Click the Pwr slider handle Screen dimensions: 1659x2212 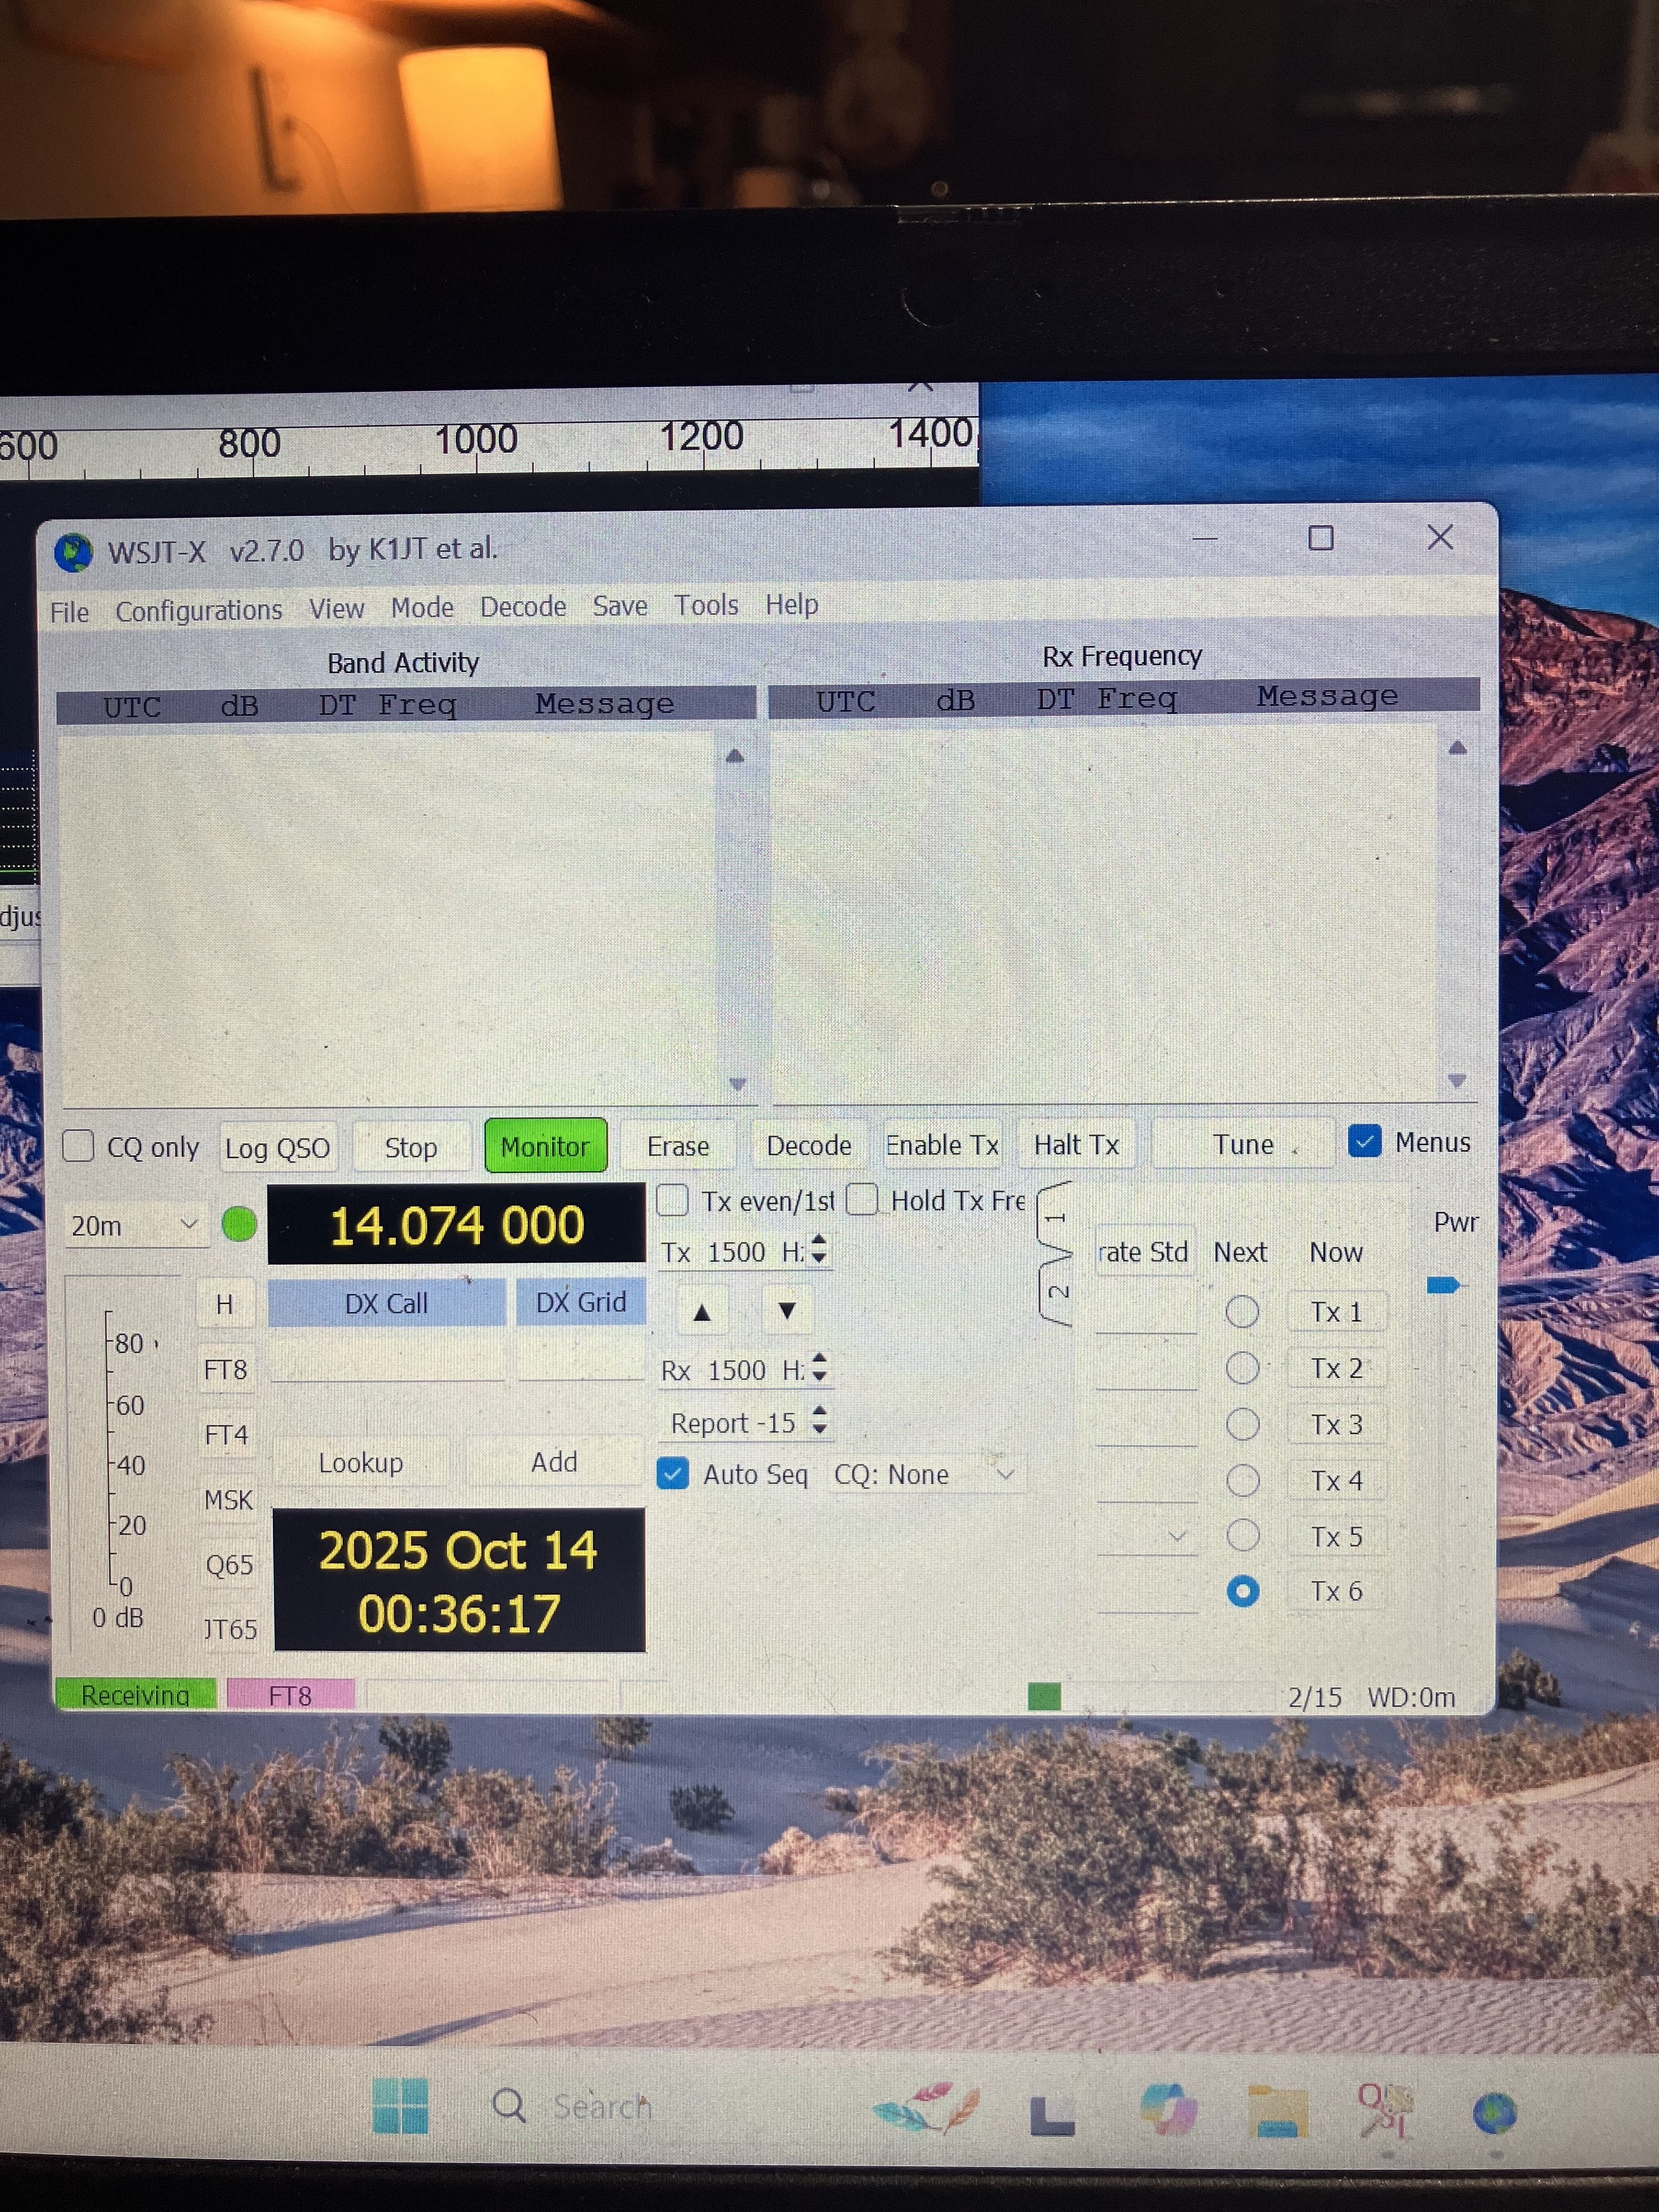coord(1442,1285)
